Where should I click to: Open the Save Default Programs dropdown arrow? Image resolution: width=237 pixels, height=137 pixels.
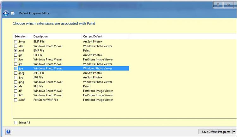coord(234,132)
